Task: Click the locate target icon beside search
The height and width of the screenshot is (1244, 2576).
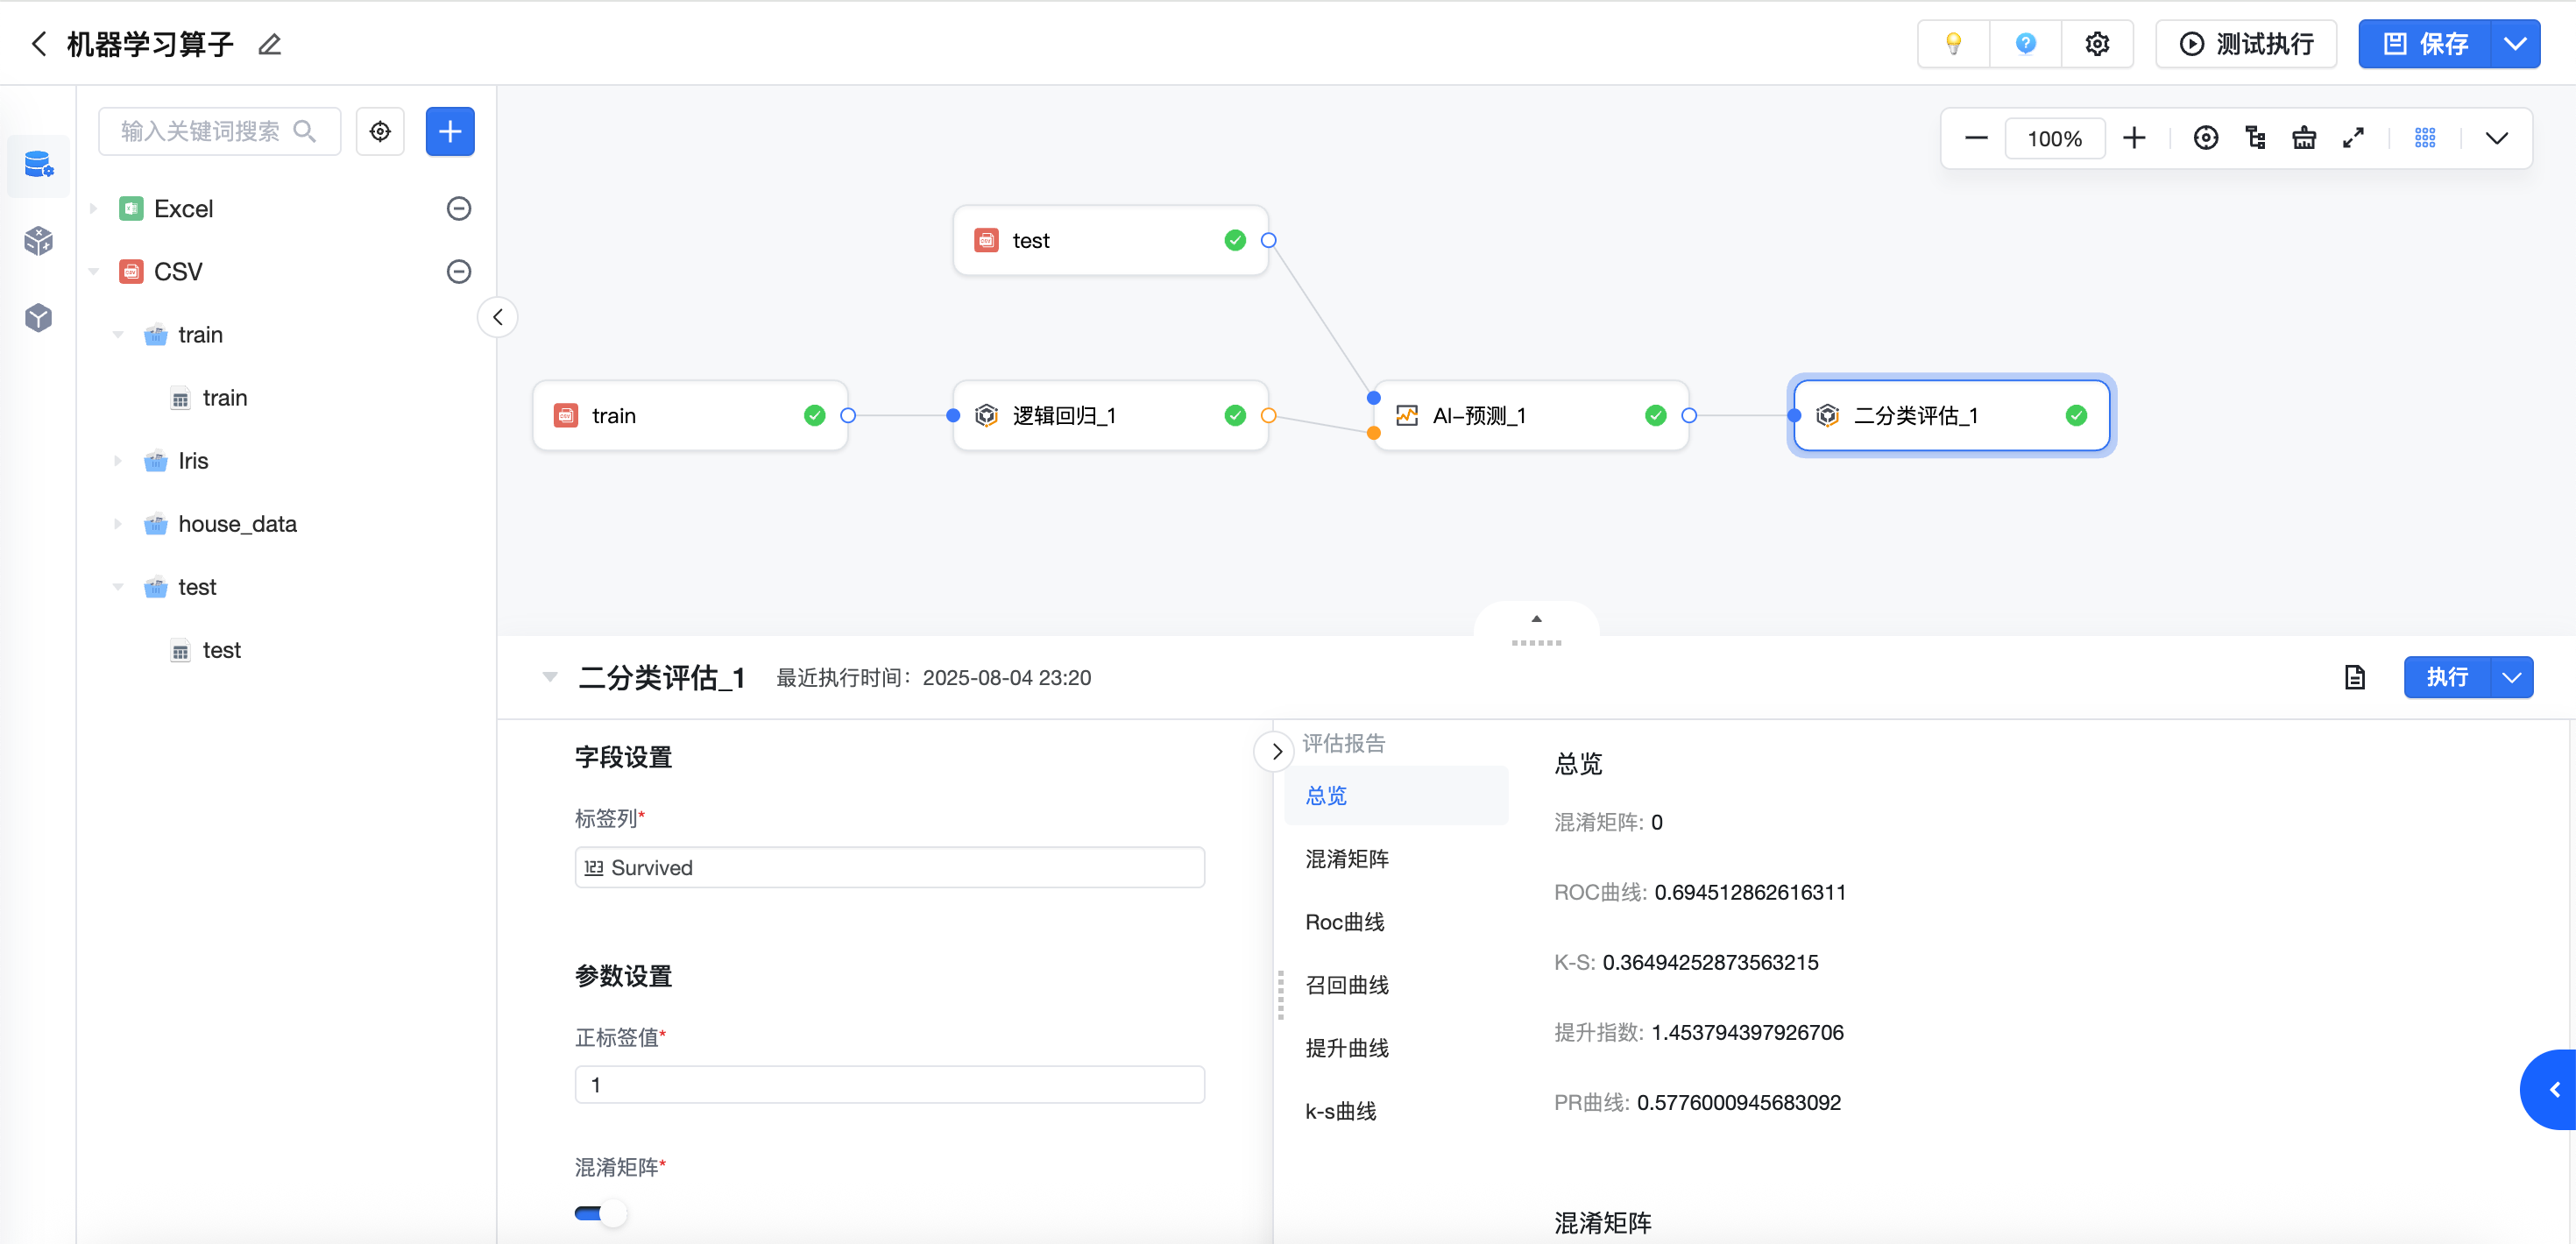Action: point(380,131)
